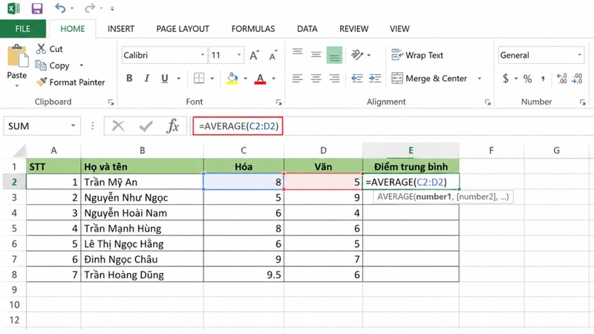Open the Customize Quick Access Toolbar dropdown
Viewport: 594px width, 334px height.
pyautogui.click(x=112, y=8)
